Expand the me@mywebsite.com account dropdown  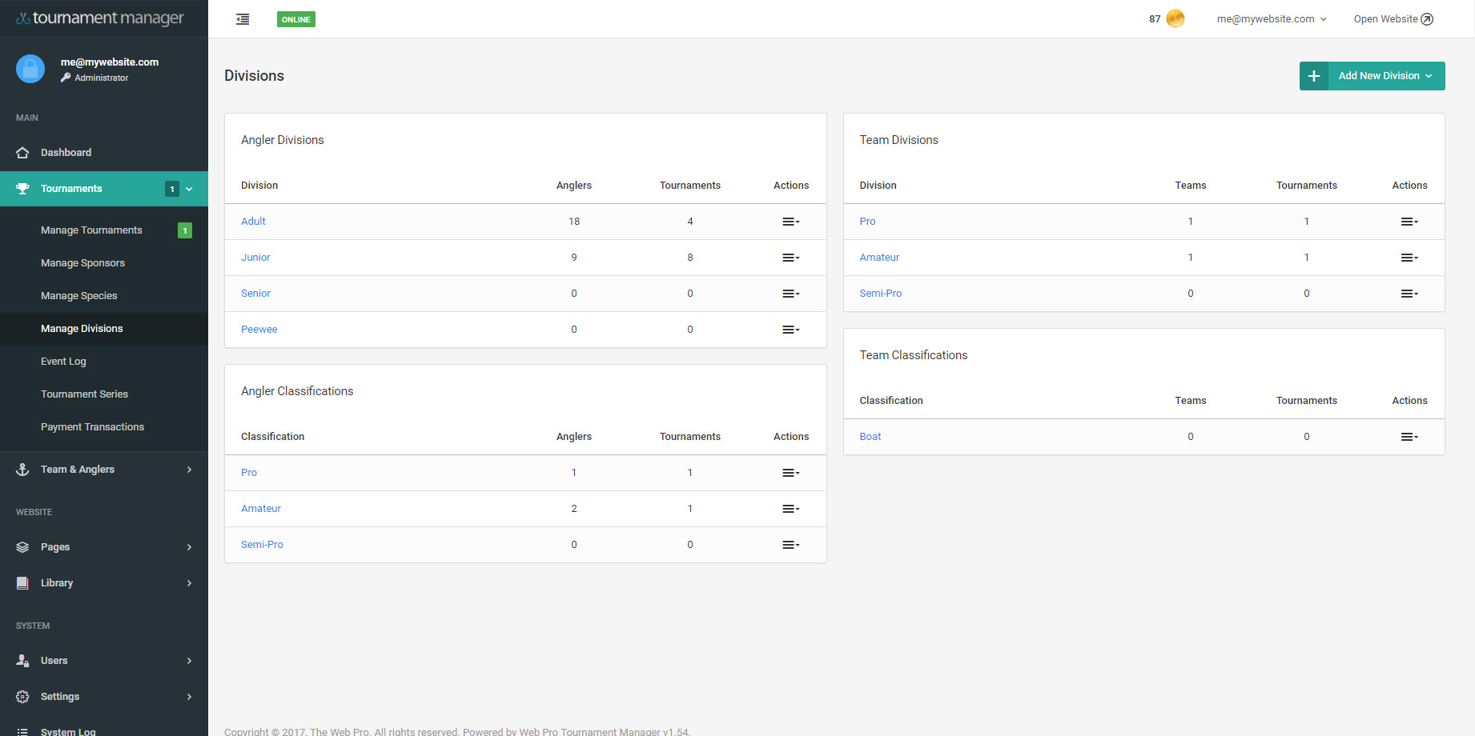(1271, 19)
